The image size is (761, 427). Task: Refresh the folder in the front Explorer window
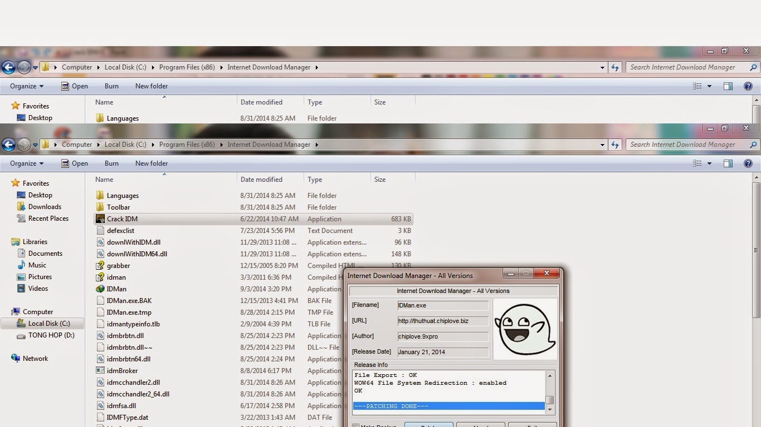point(615,145)
